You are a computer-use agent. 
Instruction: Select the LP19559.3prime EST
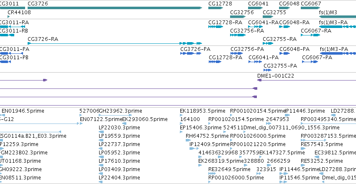coord(101,140)
